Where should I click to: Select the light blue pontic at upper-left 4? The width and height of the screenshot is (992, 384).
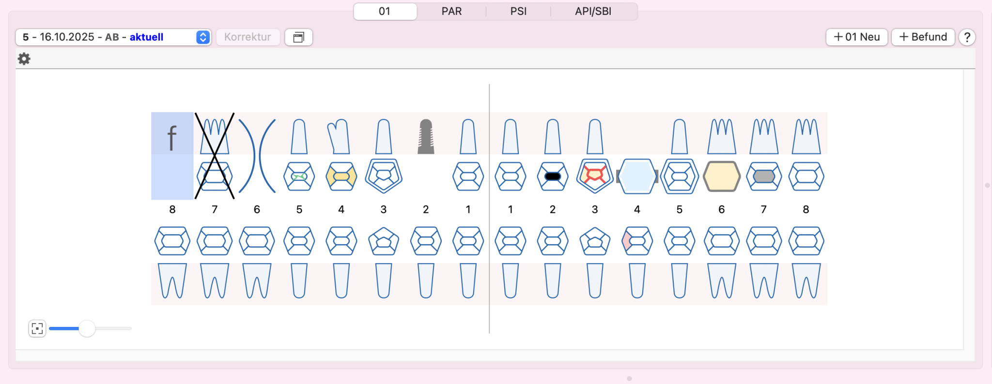[x=636, y=177]
